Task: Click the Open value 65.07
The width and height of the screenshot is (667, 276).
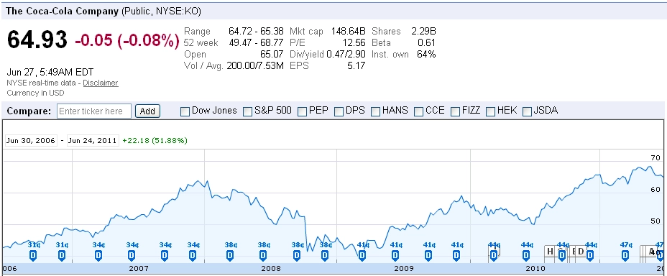Action: click(x=272, y=55)
